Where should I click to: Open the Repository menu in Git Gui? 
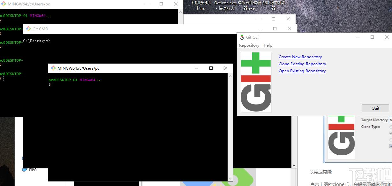pyautogui.click(x=249, y=45)
